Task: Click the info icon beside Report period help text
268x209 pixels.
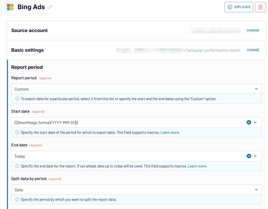Action: (17, 99)
